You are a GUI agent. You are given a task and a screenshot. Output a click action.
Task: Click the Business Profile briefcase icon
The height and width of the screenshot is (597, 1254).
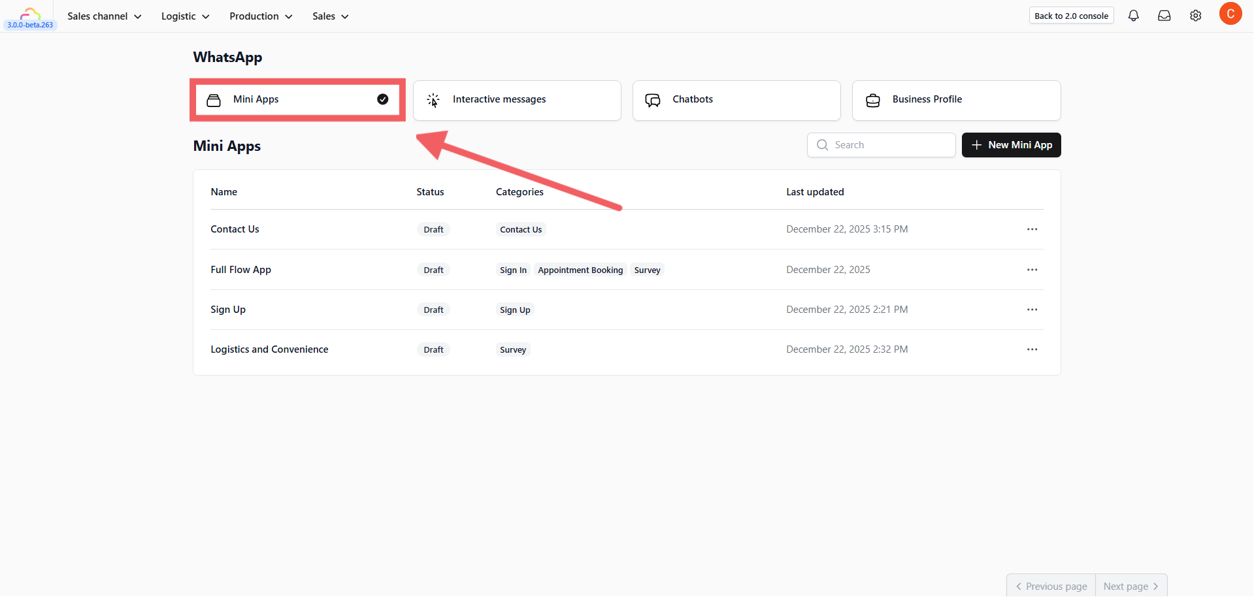pos(873,100)
